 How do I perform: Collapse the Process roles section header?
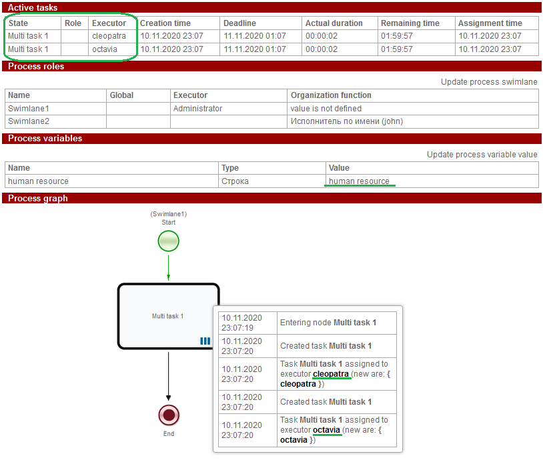(x=36, y=66)
